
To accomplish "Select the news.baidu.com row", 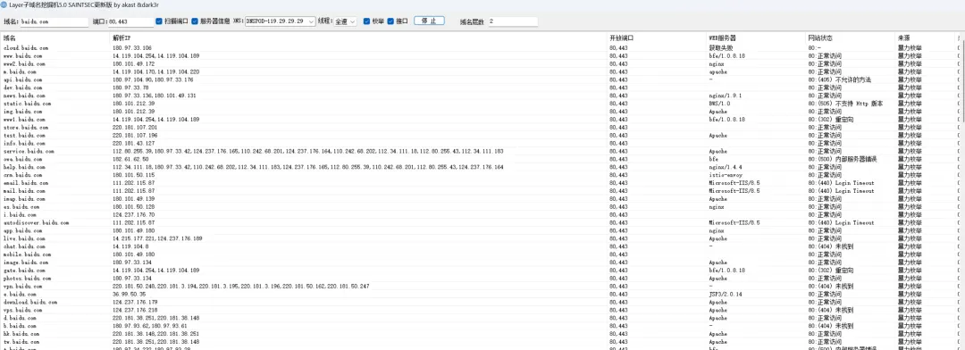I will [x=480, y=96].
